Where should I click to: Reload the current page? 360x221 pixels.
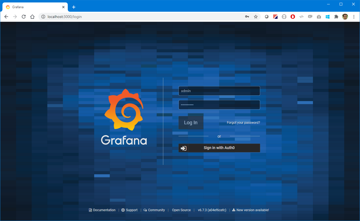(24, 17)
